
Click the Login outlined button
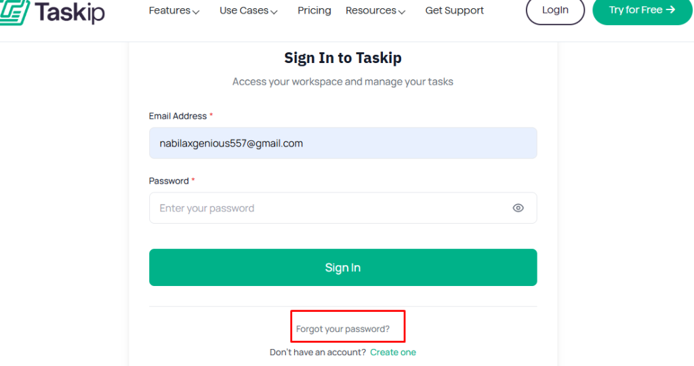tap(555, 10)
